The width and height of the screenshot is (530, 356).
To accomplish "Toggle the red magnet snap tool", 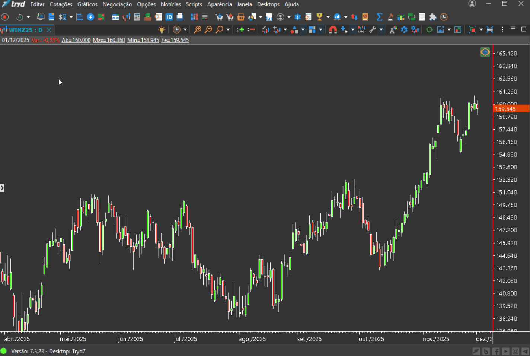I will coord(333,29).
